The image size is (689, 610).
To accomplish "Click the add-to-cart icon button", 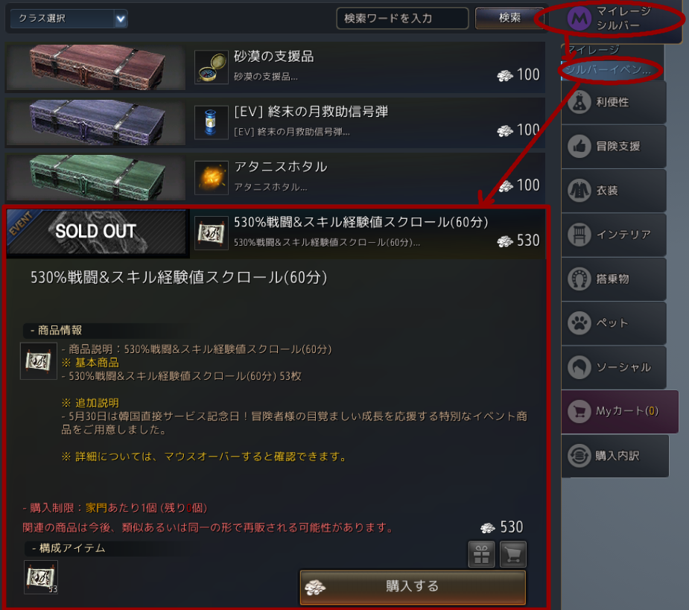I will coord(512,555).
